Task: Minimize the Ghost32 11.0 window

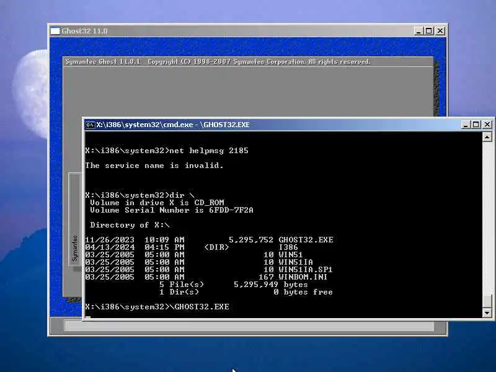Action: tap(418, 31)
